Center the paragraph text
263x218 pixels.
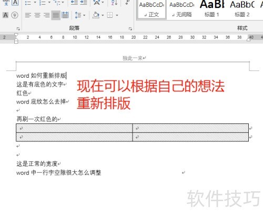tap(37, 15)
